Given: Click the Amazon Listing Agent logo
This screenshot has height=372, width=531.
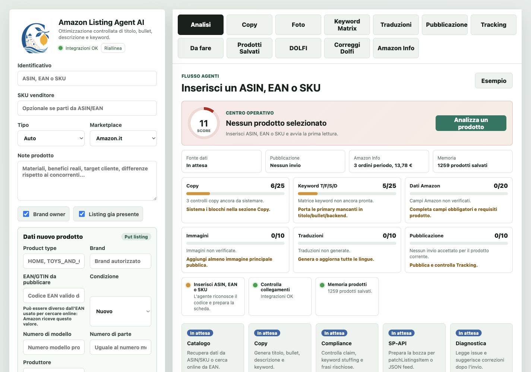Looking at the screenshot, I should [x=35, y=38].
